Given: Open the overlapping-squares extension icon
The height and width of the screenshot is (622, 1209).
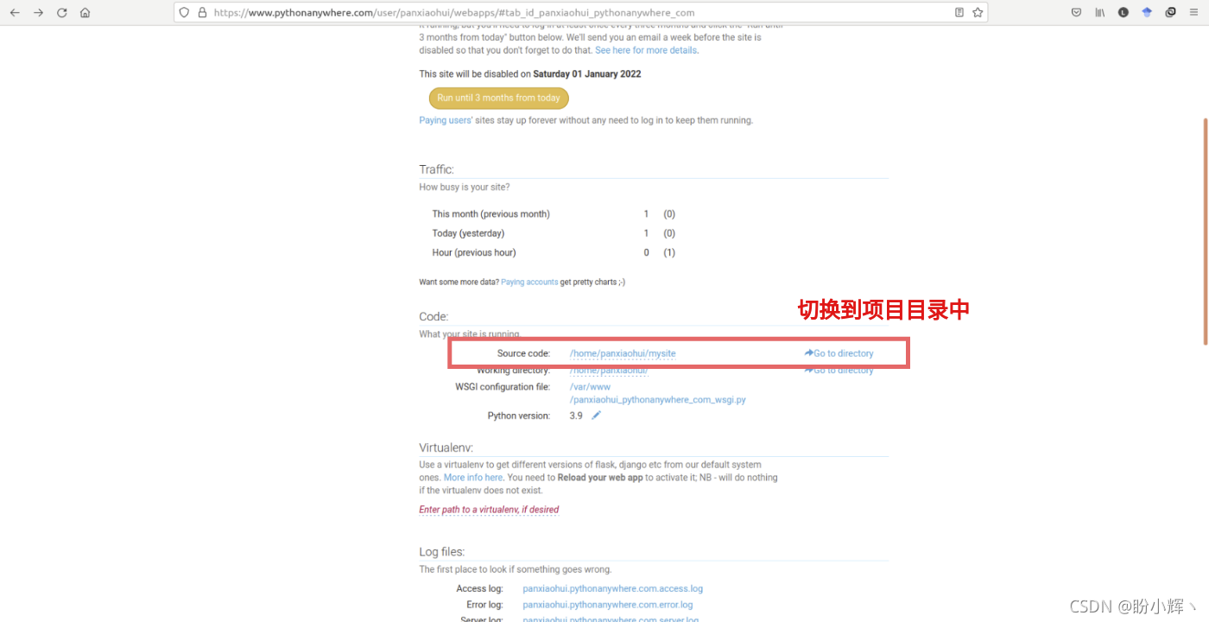Looking at the screenshot, I should 1171,13.
